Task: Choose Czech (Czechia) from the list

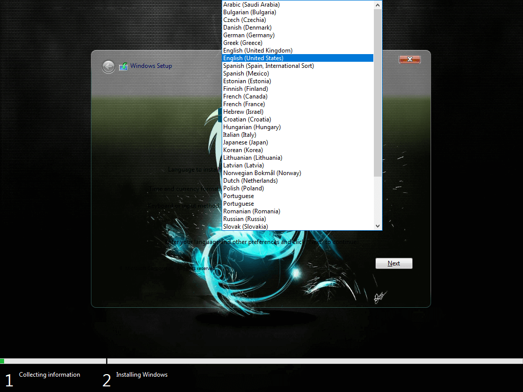Action: pyautogui.click(x=298, y=20)
